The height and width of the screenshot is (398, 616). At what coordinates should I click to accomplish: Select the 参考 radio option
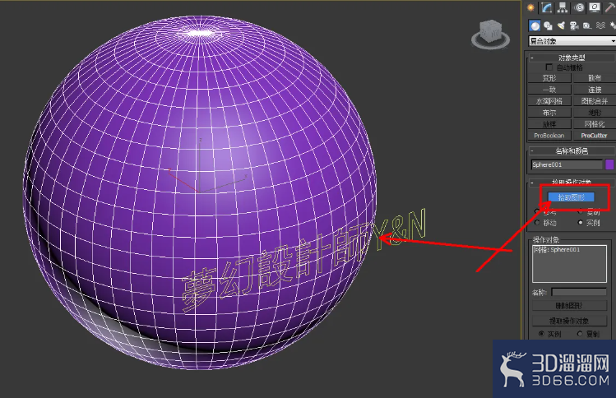coord(537,212)
